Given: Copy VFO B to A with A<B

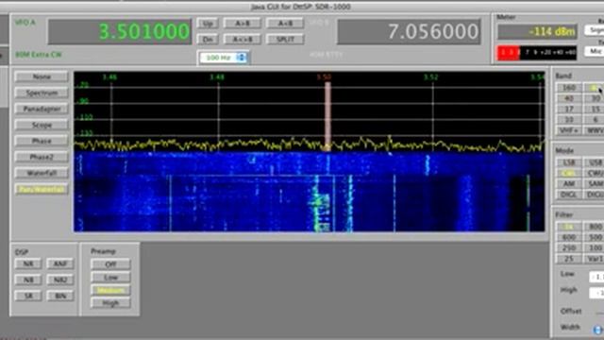Looking at the screenshot, I should (285, 24).
